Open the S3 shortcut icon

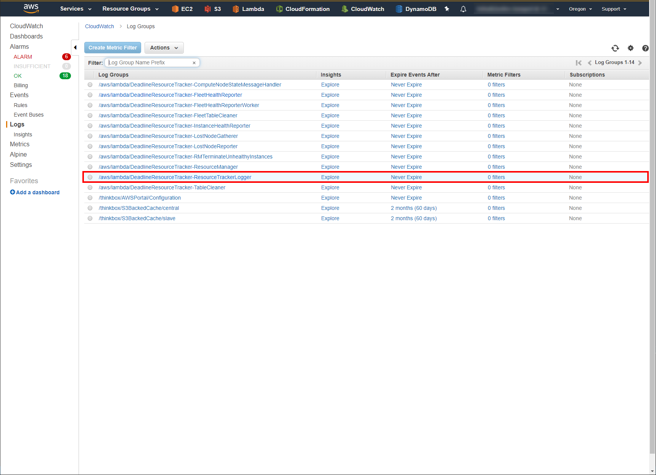[207, 9]
